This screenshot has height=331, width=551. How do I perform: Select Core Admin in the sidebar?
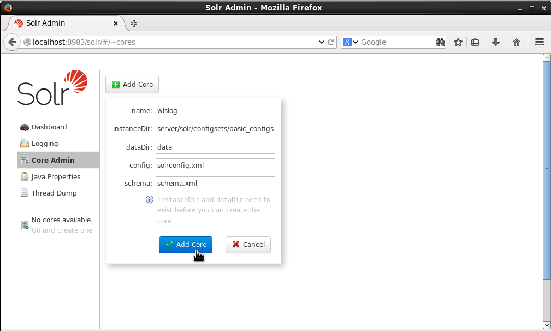click(x=58, y=160)
